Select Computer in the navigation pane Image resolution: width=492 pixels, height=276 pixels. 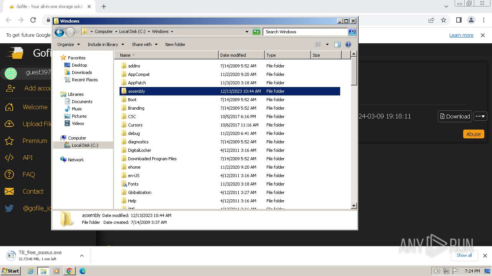(x=77, y=138)
